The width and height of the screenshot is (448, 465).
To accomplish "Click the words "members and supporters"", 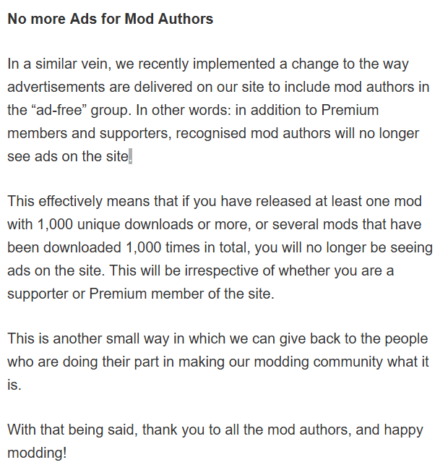I will pyautogui.click(x=90, y=133).
